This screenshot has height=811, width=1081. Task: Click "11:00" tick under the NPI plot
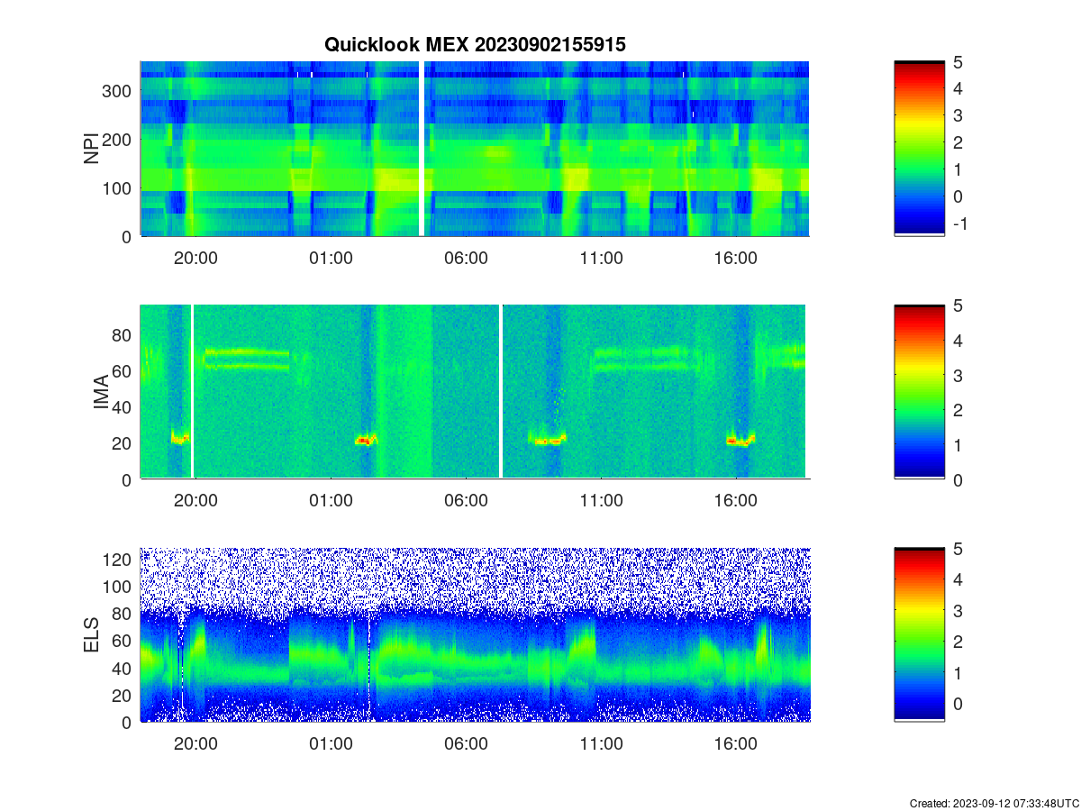pos(601,258)
